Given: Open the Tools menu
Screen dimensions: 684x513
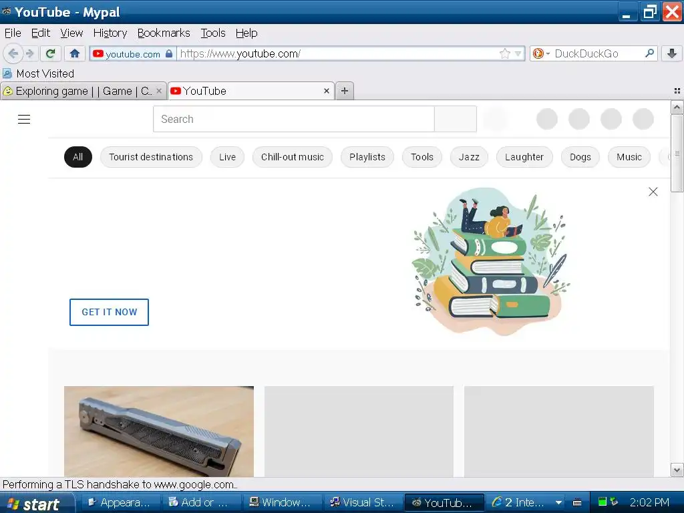Looking at the screenshot, I should point(213,33).
